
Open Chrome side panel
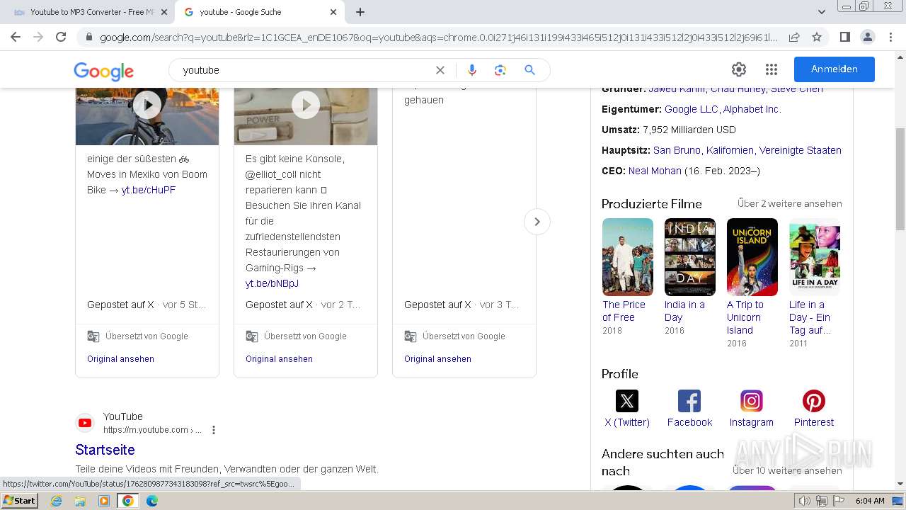[x=844, y=37]
